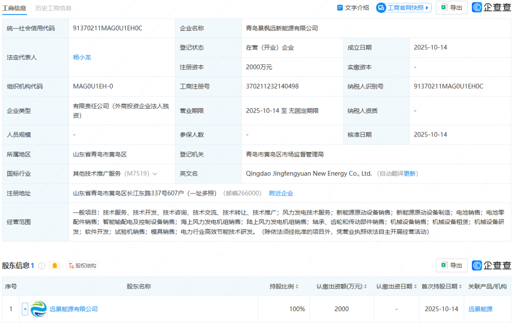Click the 附近企业 nearby companies link
This screenshot has height=324, width=513.
[281, 193]
